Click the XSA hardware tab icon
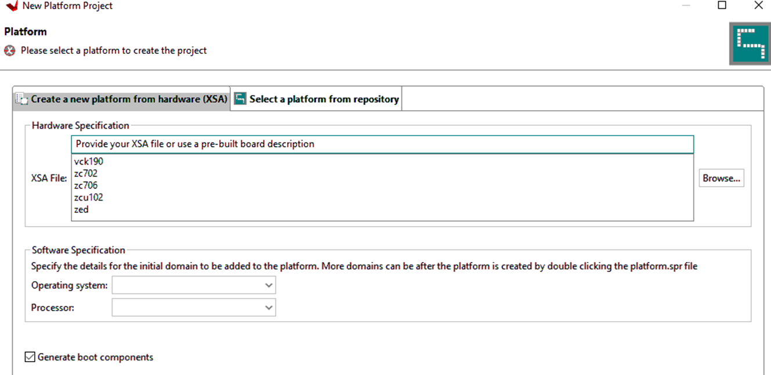Viewport: 771px width, 375px height. pyautogui.click(x=22, y=99)
